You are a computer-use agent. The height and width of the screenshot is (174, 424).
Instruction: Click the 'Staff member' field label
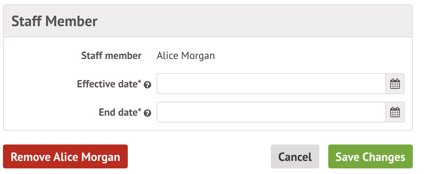(111, 56)
